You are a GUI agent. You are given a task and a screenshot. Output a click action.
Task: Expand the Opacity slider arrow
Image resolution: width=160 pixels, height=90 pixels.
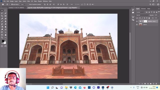click(x=158, y=15)
